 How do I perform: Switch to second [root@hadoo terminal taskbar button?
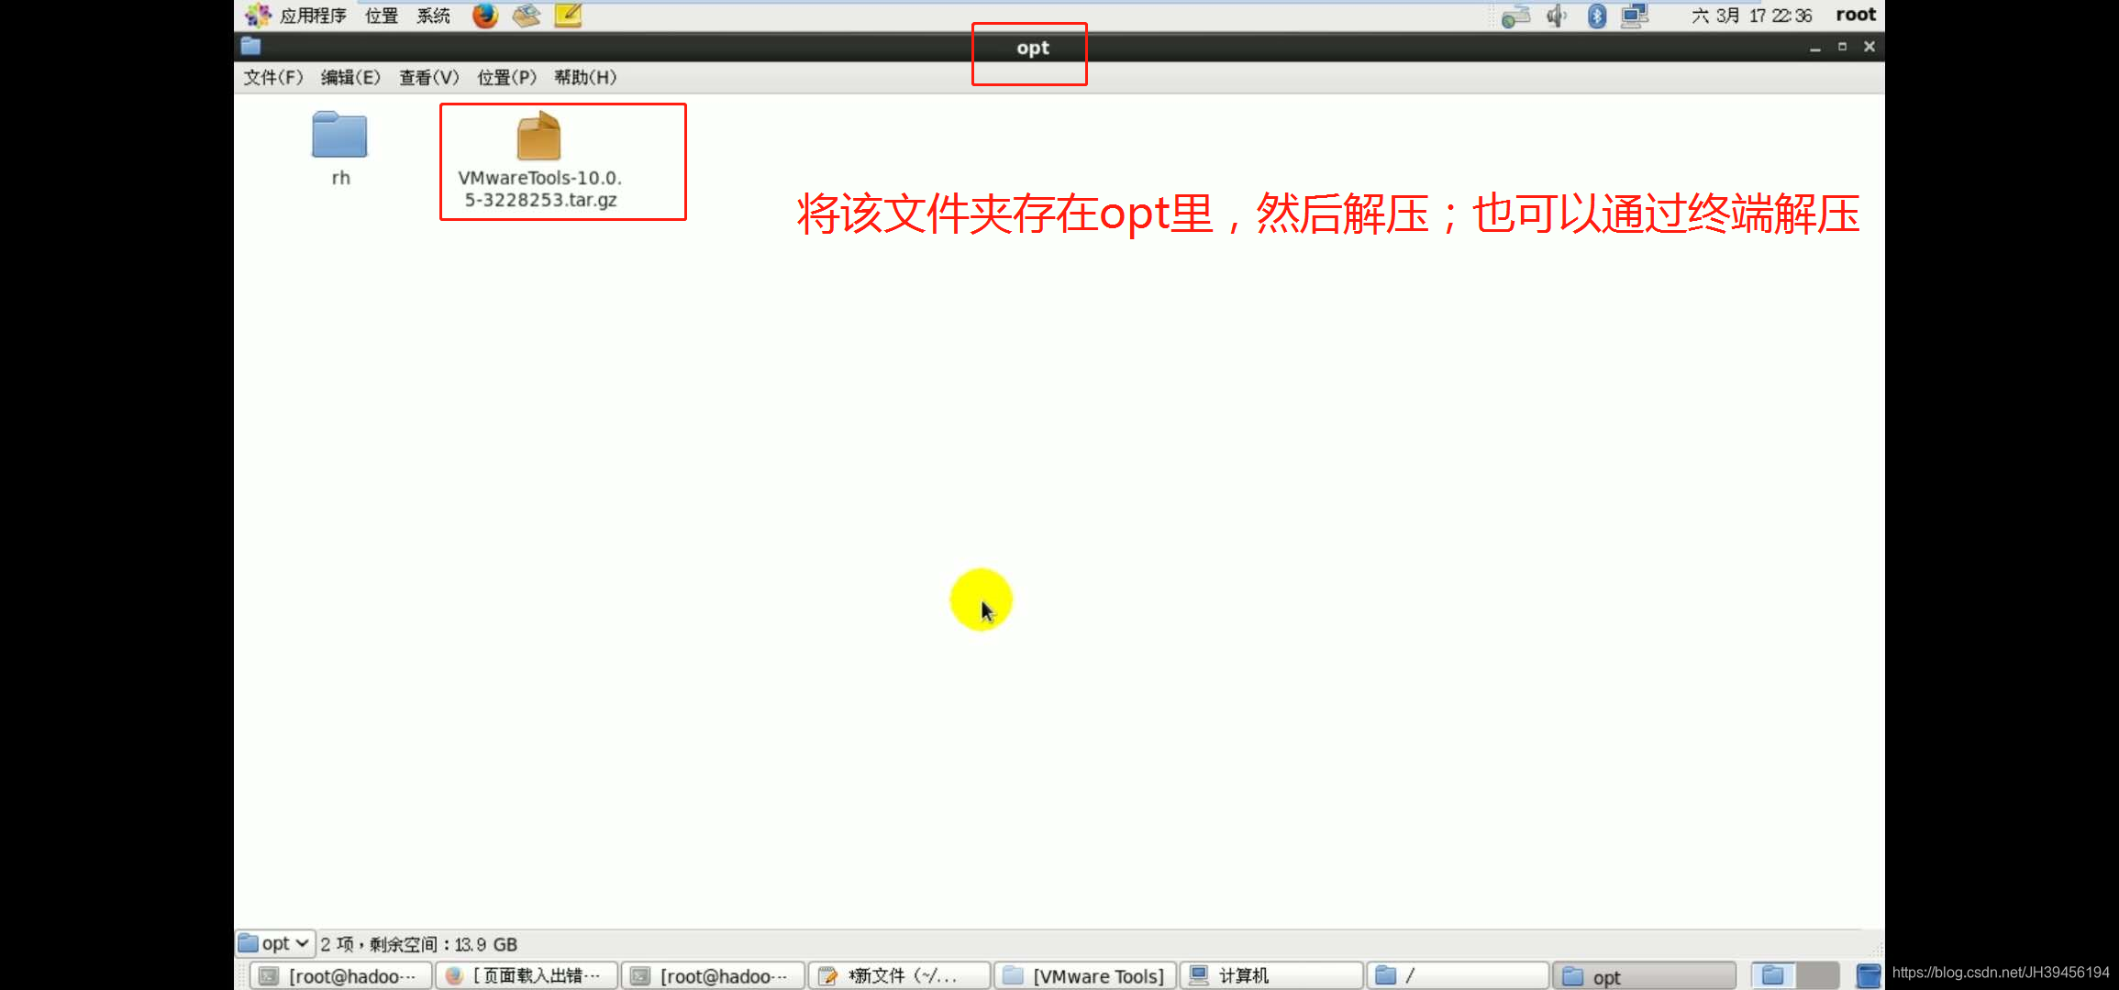point(713,976)
